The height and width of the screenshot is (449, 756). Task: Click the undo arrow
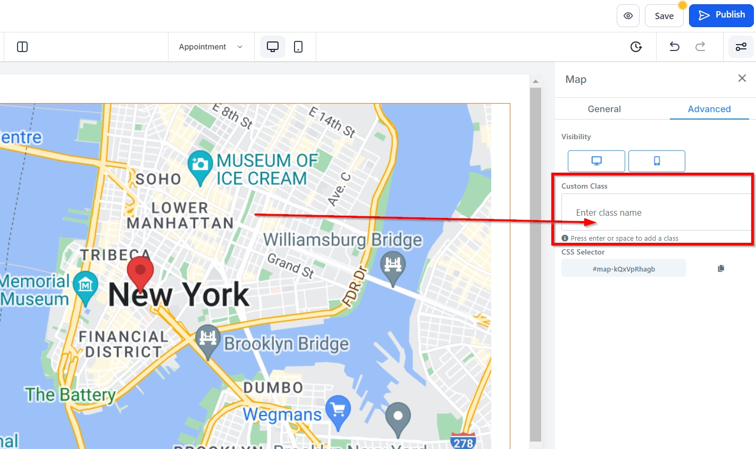[x=674, y=47]
